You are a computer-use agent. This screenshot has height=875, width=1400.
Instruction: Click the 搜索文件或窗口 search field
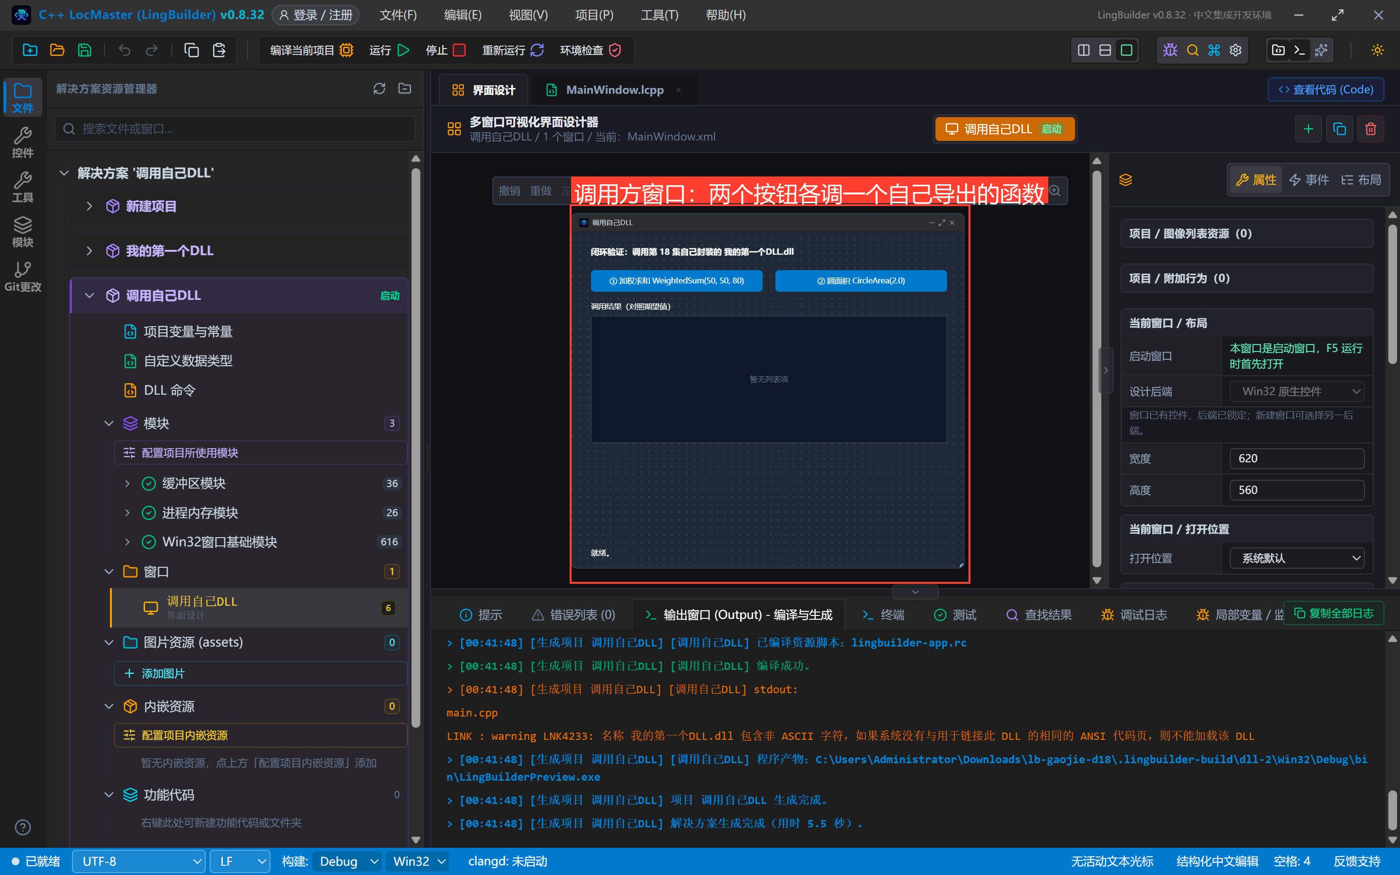pyautogui.click(x=235, y=128)
